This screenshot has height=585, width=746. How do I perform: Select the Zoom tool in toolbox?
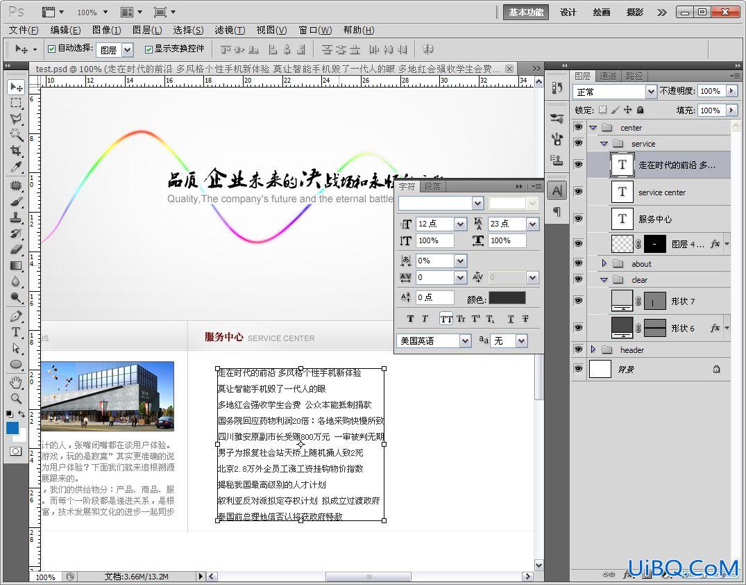[16, 398]
